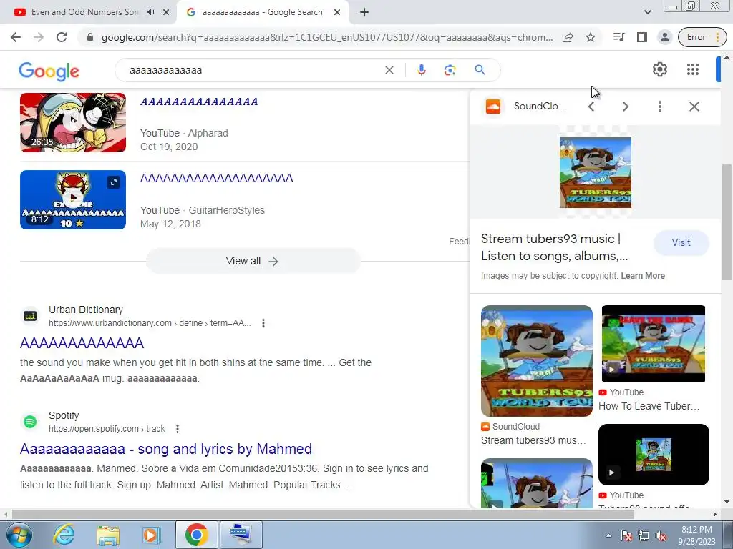Open the Mahmed song Spotify result link
Screen dimensions: 733x549
click(x=166, y=449)
